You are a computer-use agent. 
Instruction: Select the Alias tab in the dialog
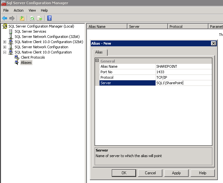point(100,52)
